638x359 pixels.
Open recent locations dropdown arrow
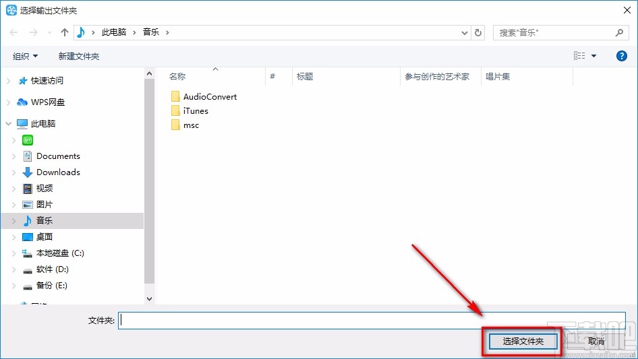tap(49, 32)
